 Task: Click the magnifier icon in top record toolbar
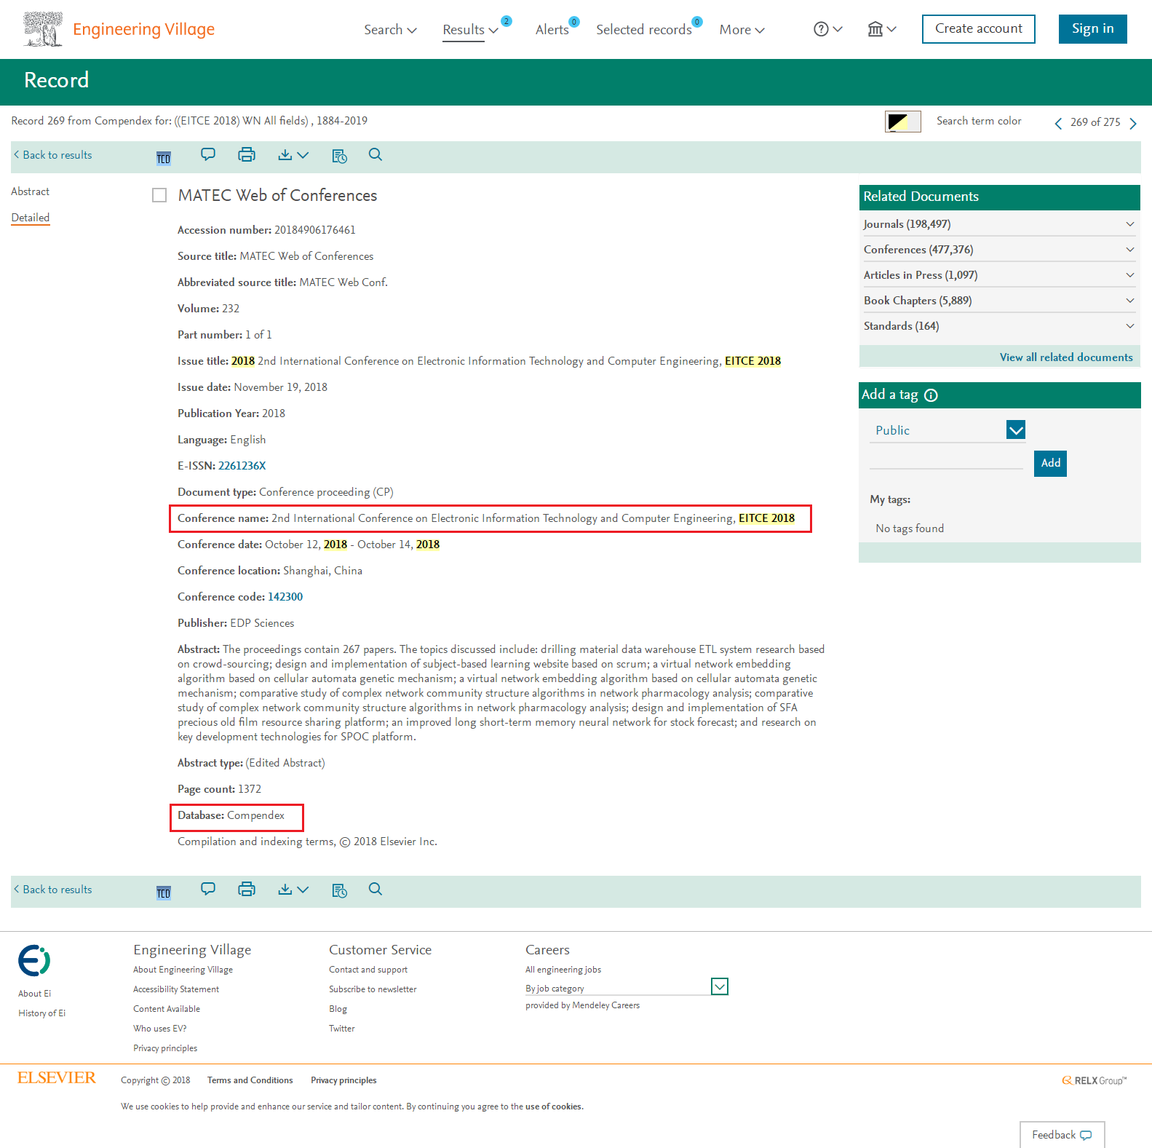376,154
